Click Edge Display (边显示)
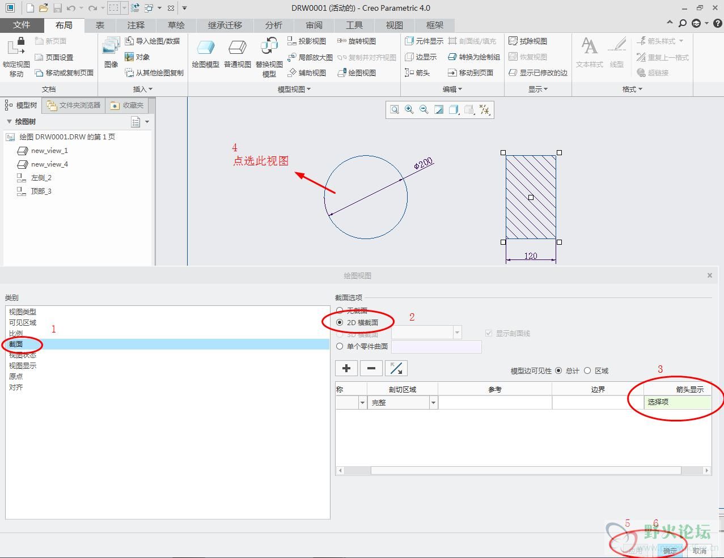This screenshot has width=724, height=558. [x=421, y=57]
